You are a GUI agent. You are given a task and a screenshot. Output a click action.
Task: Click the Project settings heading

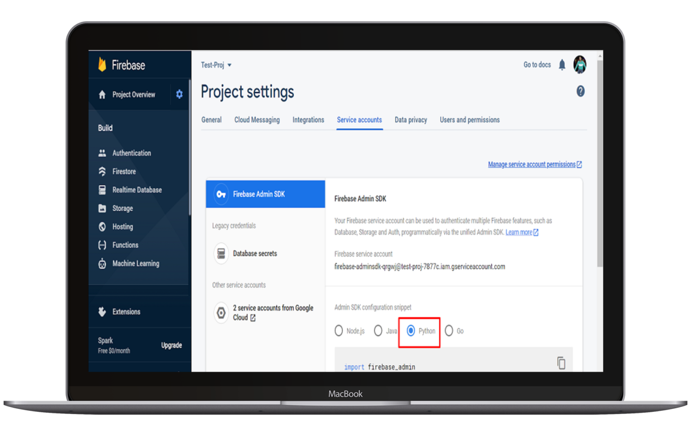[x=247, y=92]
